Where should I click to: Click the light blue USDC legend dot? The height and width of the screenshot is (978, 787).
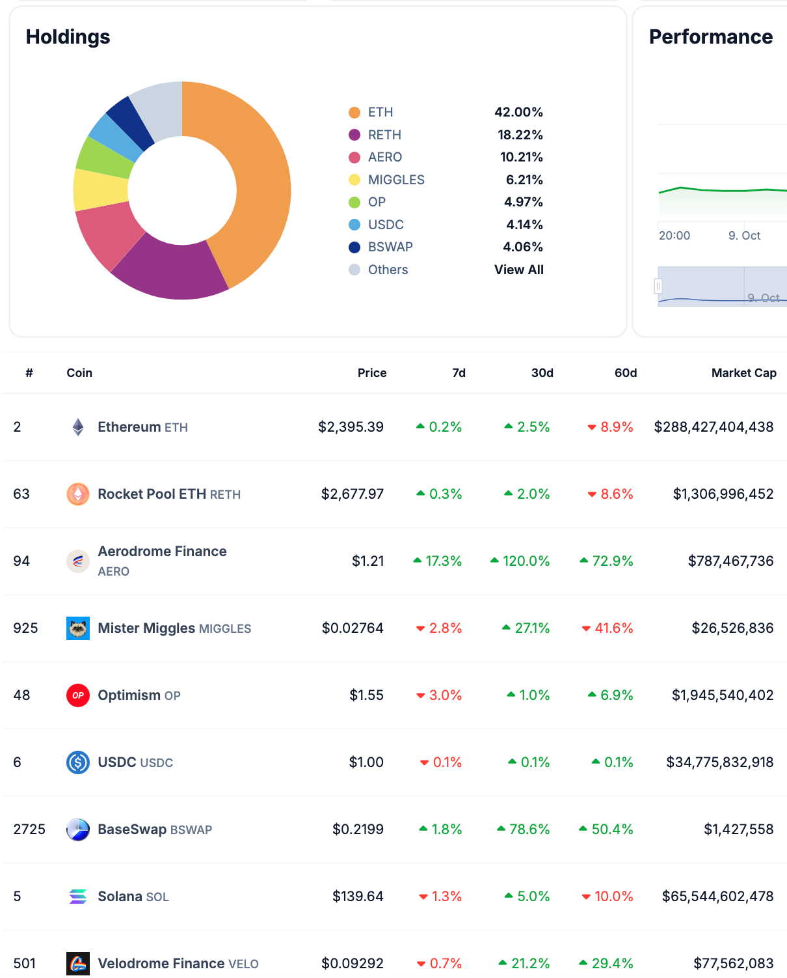[x=354, y=225]
